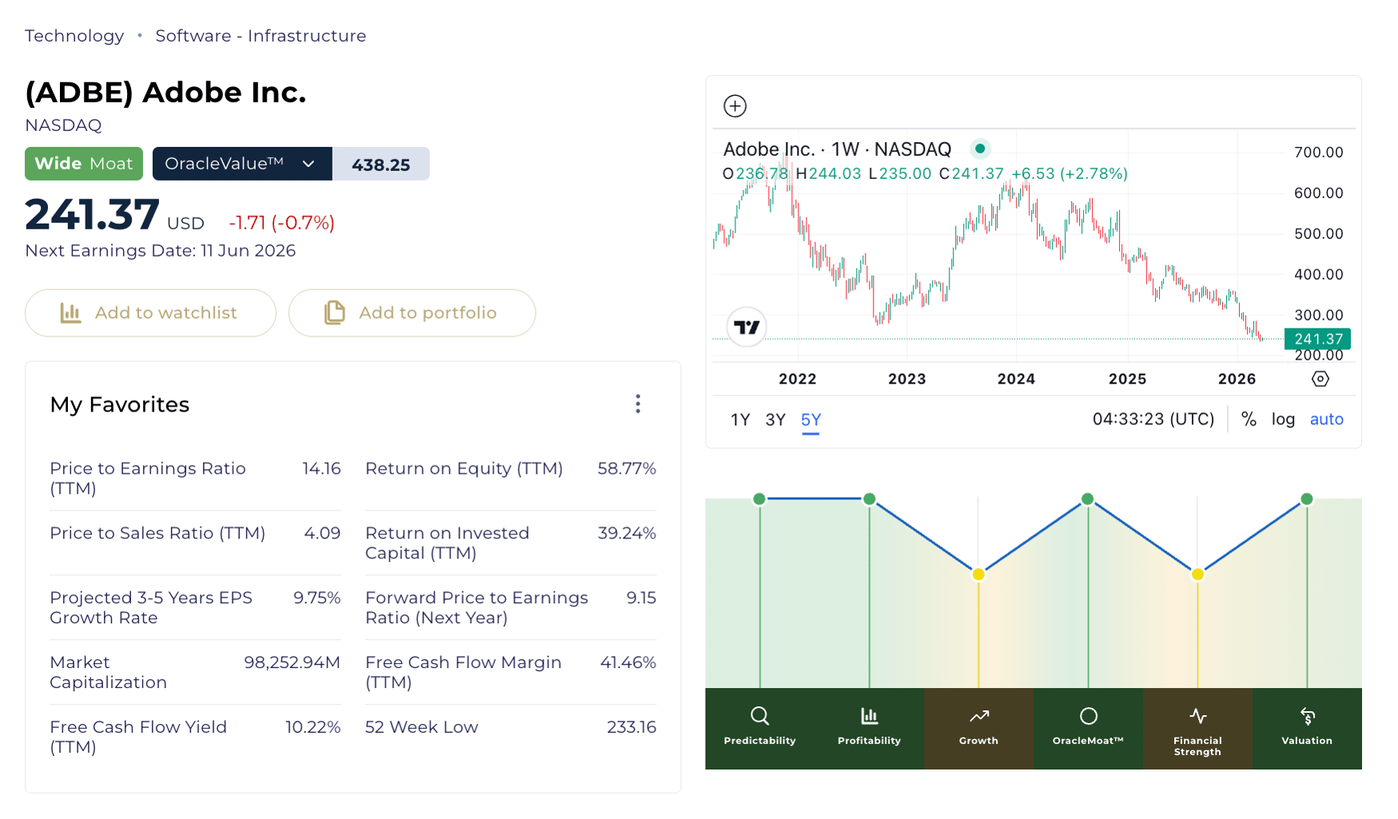The width and height of the screenshot is (1398, 819).
Task: Open chart settings hexagon icon
Action: pyautogui.click(x=1320, y=379)
